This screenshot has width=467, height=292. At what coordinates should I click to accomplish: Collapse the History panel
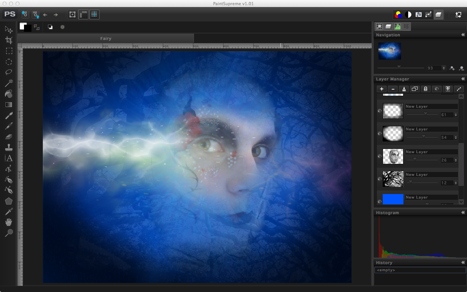463,262
